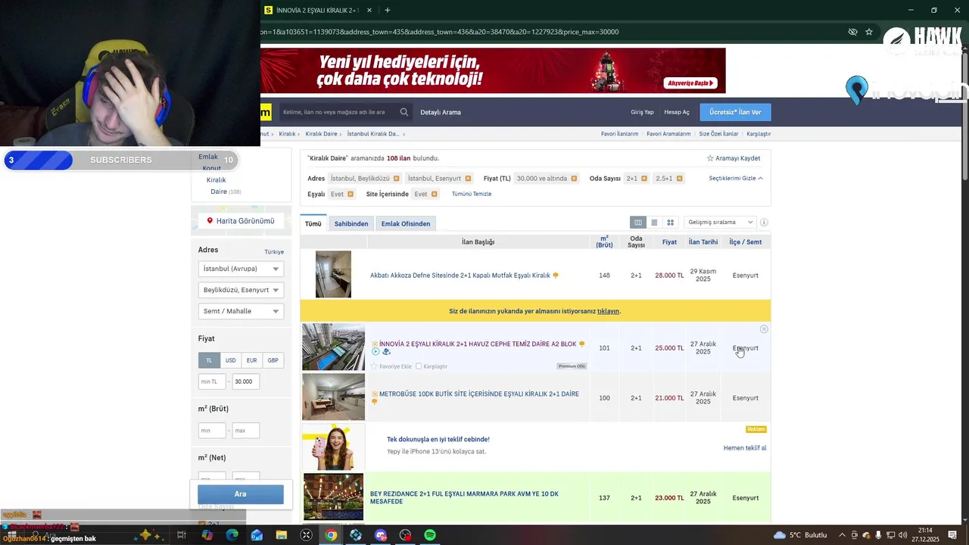Open Spotify from the taskbar
This screenshot has height=545, width=969.
point(430,535)
